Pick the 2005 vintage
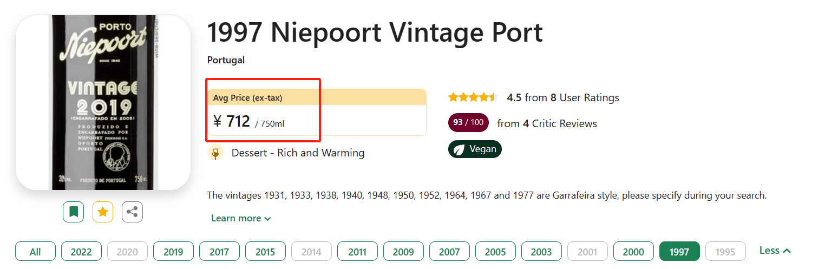This screenshot has width=825, height=269. click(x=495, y=252)
